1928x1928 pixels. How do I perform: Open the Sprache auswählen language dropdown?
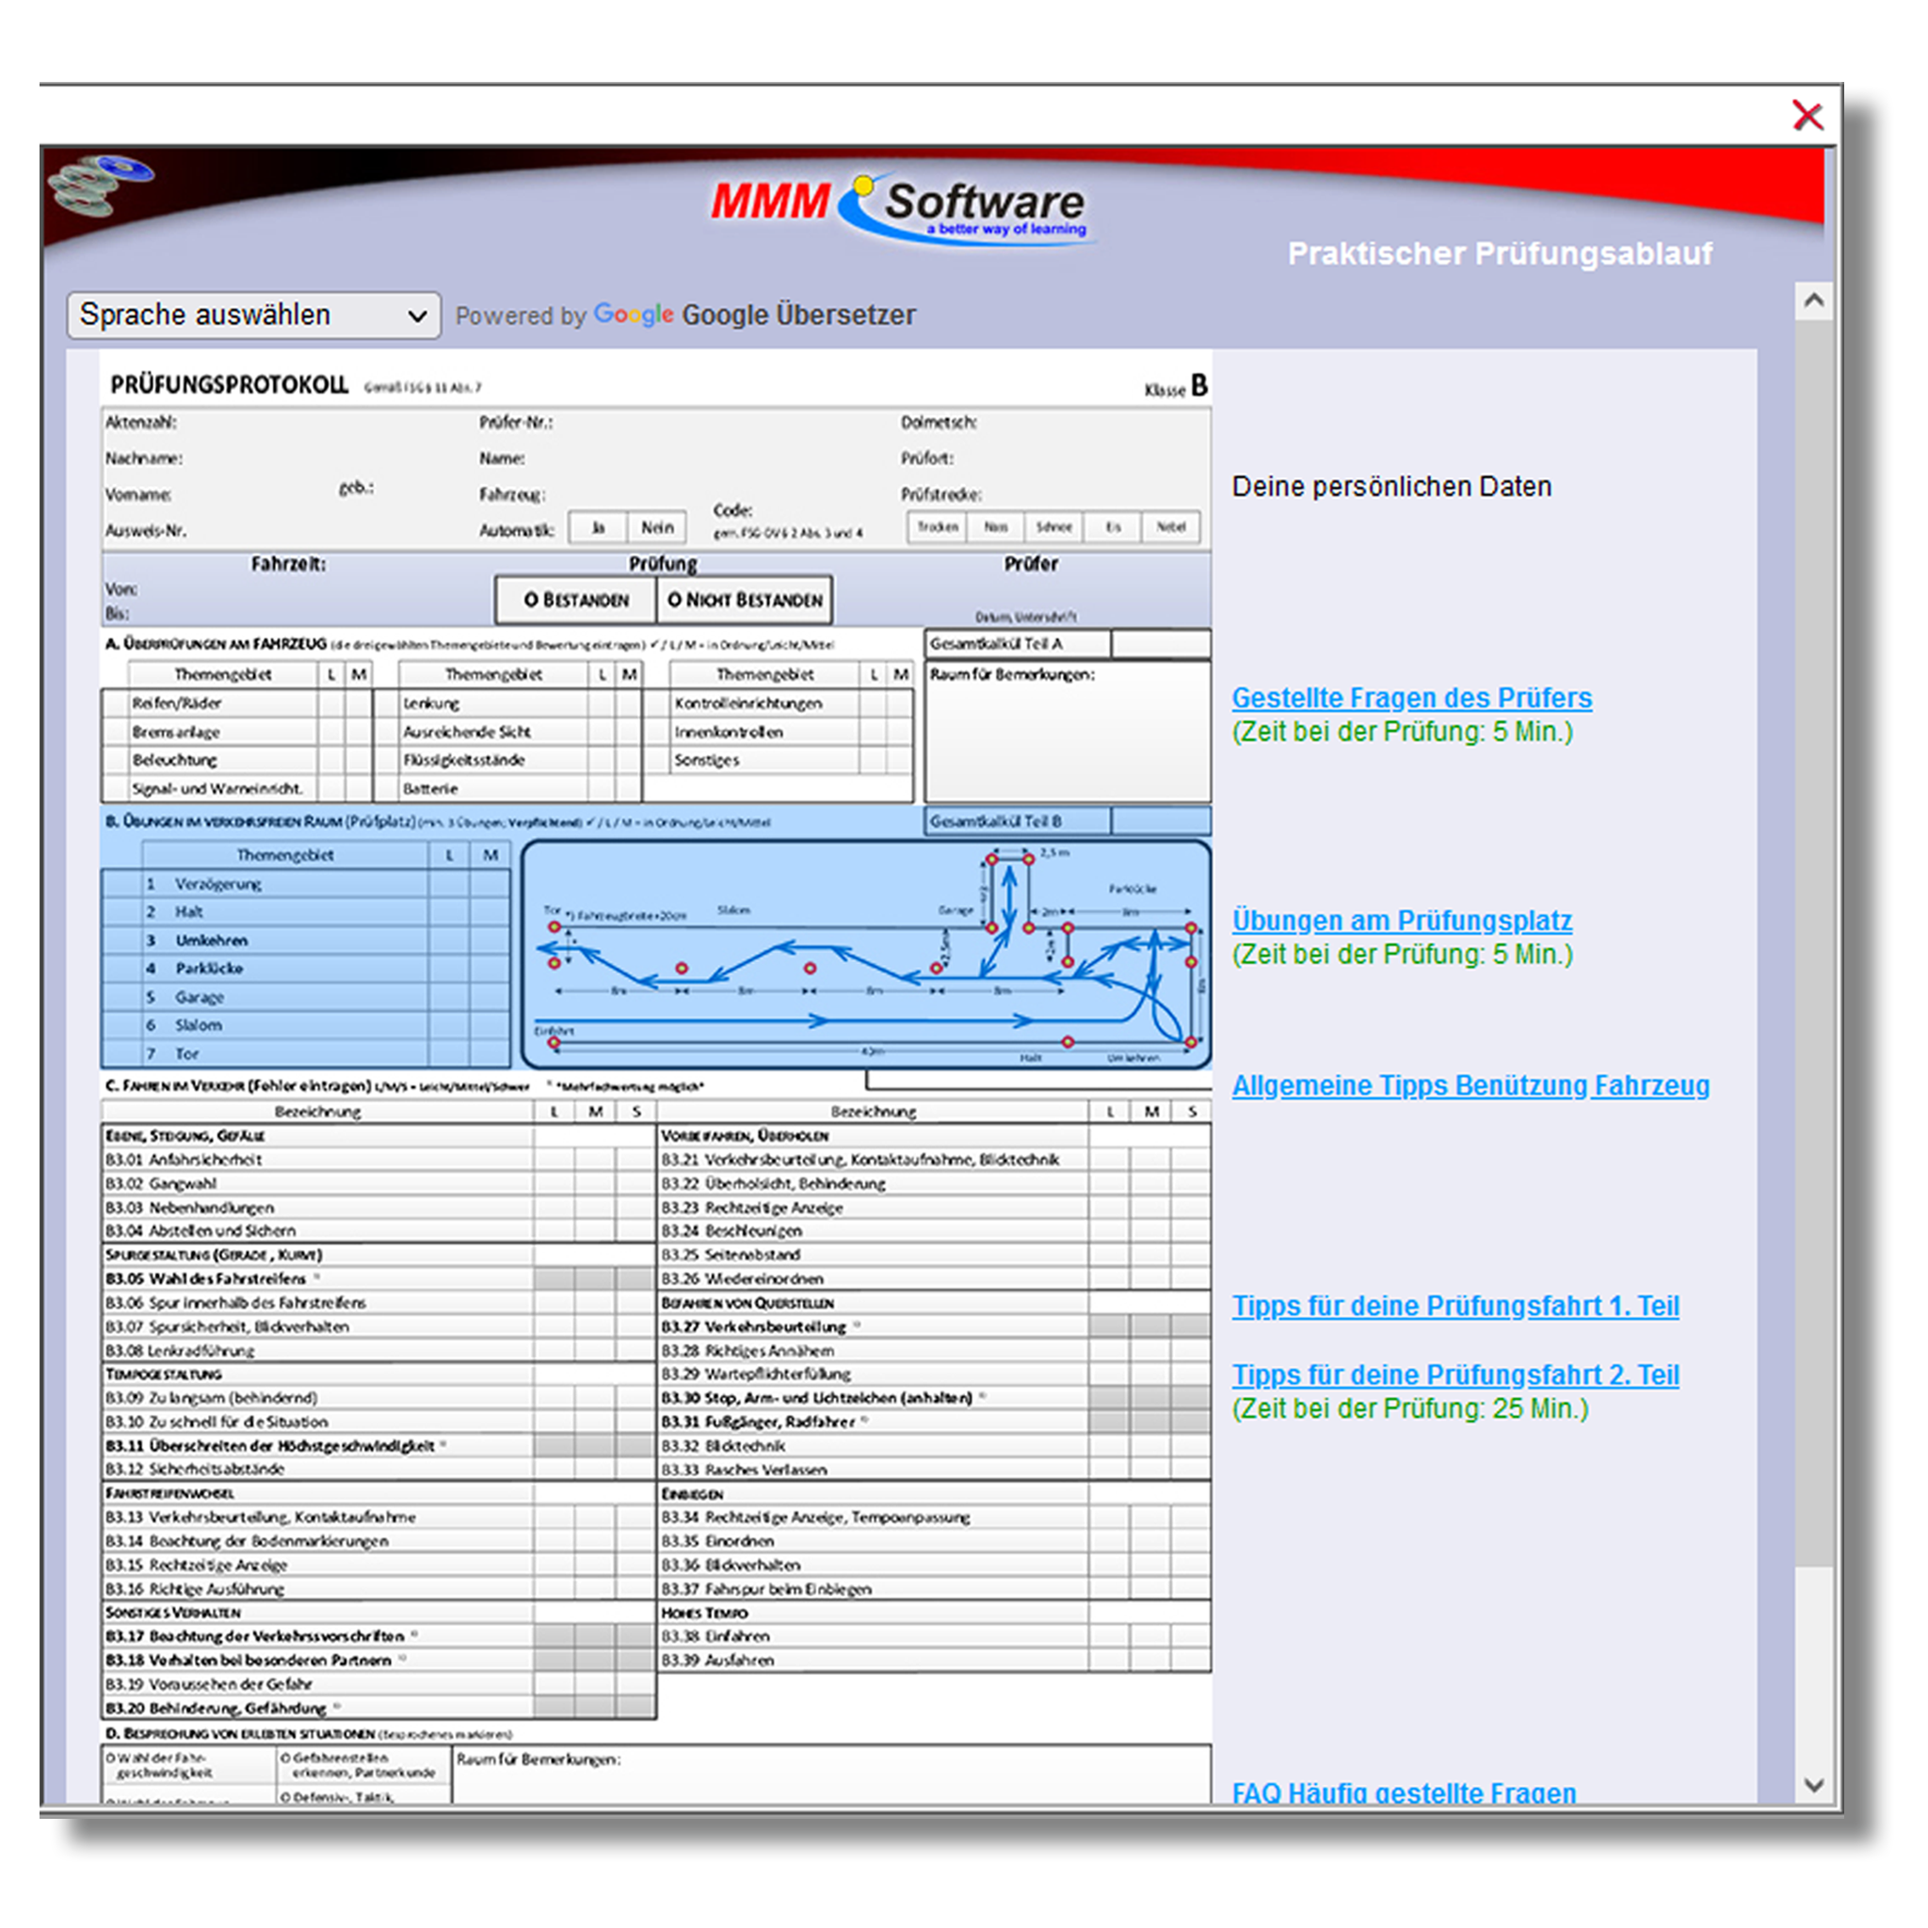[x=253, y=315]
